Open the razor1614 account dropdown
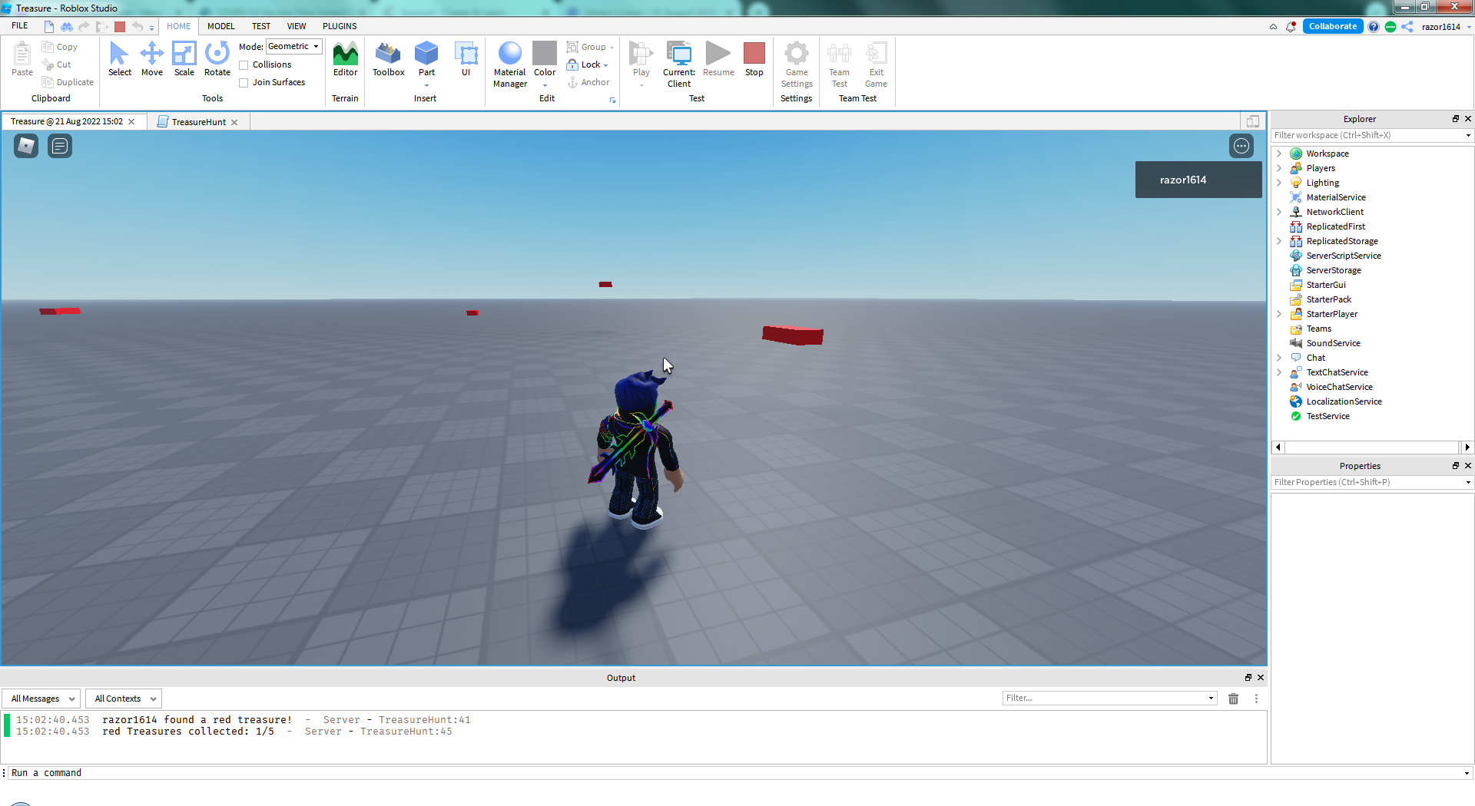 (1447, 26)
